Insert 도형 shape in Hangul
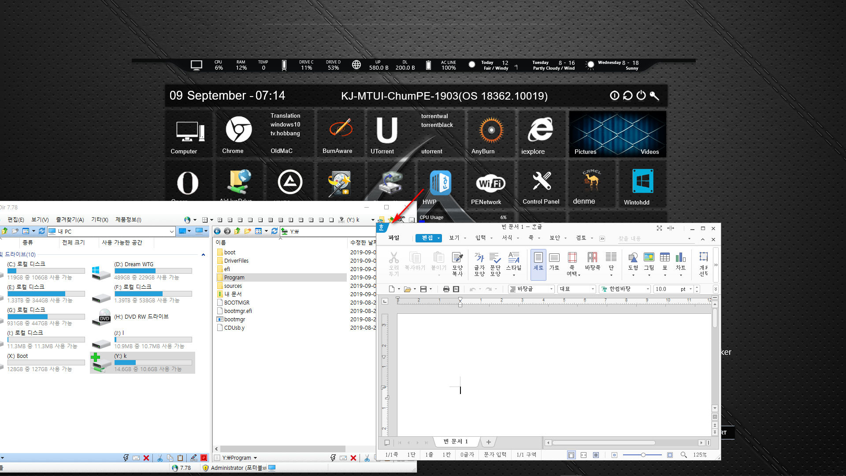 [x=633, y=264]
